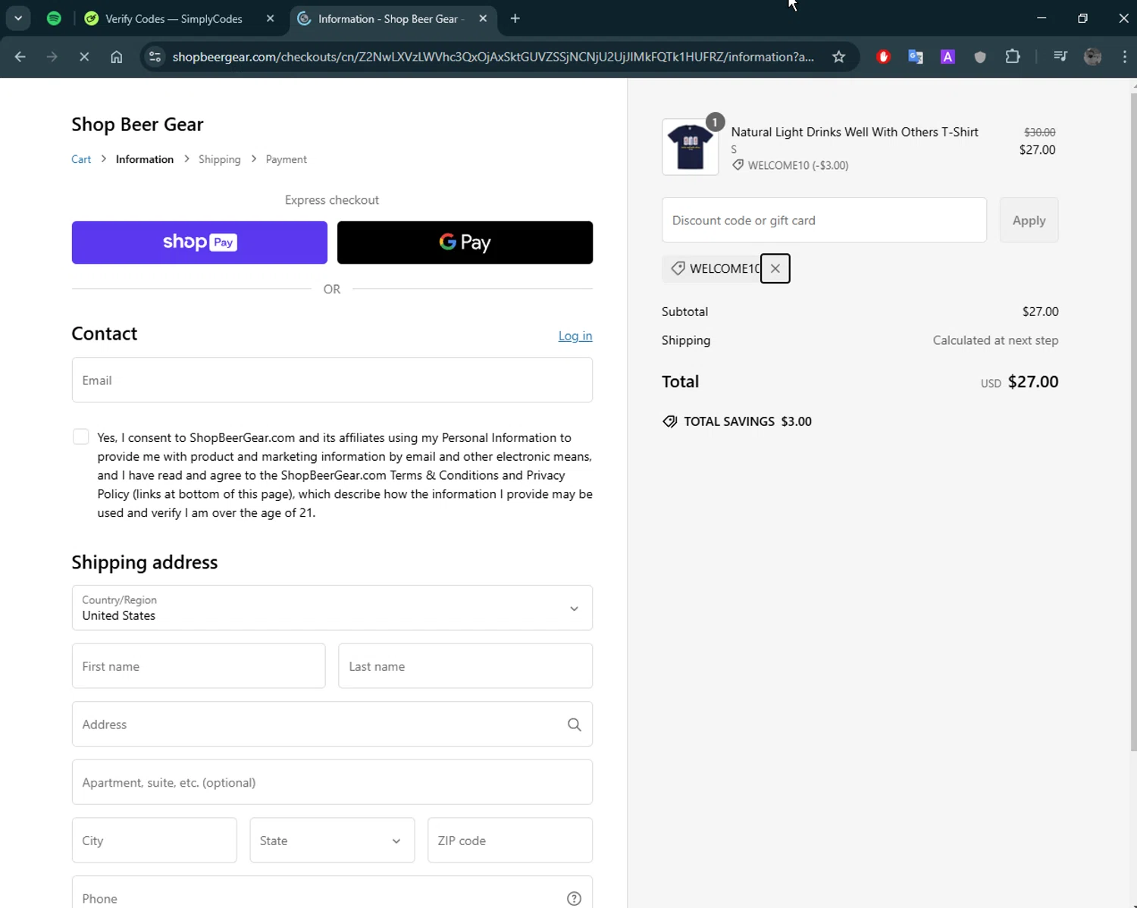Click the address bar URL

click(x=493, y=57)
